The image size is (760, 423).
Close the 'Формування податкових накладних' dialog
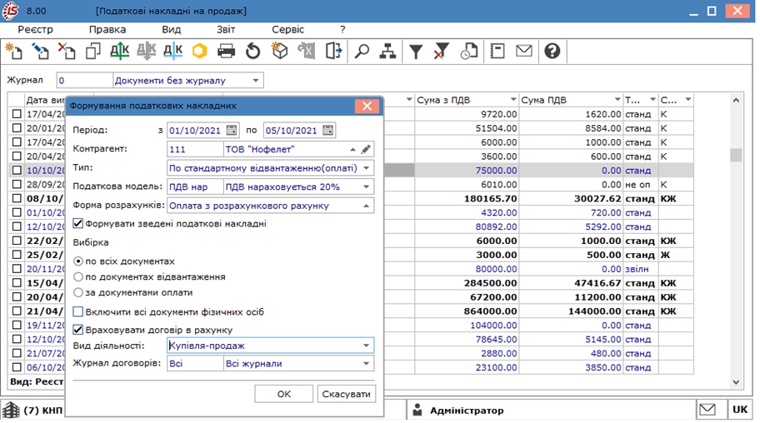pos(367,106)
